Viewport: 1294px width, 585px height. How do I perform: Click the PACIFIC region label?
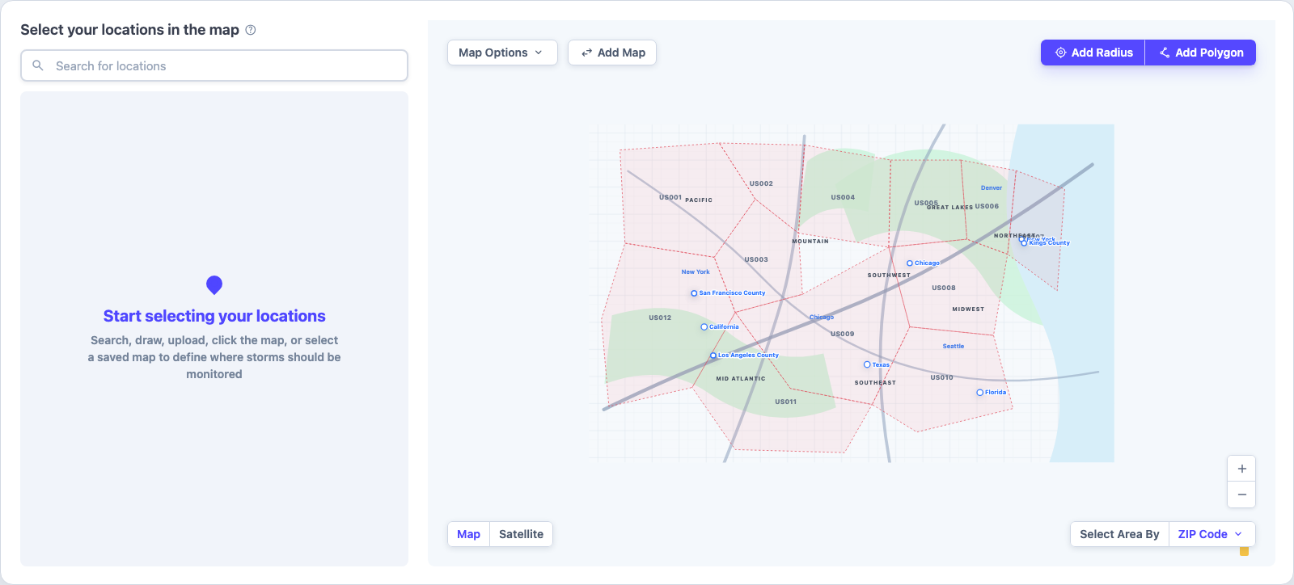(699, 200)
